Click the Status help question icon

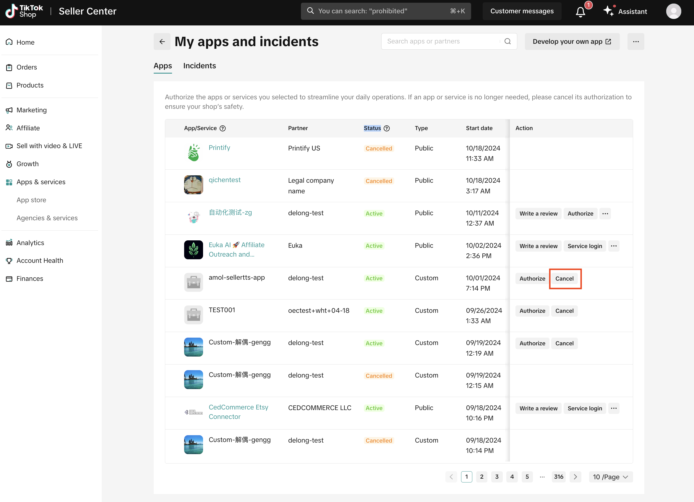(x=387, y=128)
